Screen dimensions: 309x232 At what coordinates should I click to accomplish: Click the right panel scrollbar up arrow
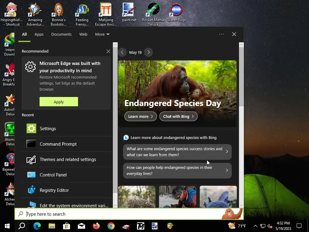coord(241,45)
